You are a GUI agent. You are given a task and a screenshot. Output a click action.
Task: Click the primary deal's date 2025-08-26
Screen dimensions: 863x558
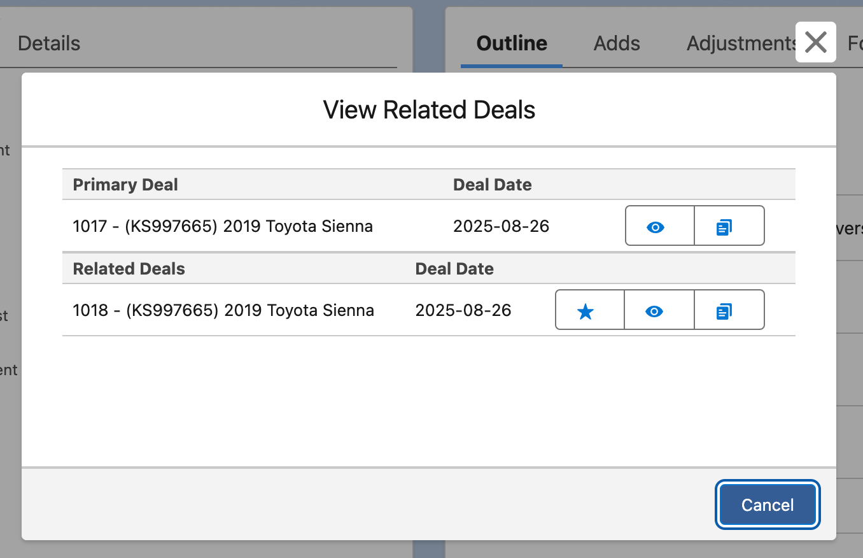click(x=501, y=226)
